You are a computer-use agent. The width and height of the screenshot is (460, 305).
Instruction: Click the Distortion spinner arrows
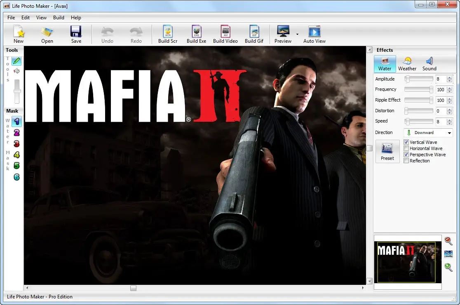pyautogui.click(x=449, y=111)
